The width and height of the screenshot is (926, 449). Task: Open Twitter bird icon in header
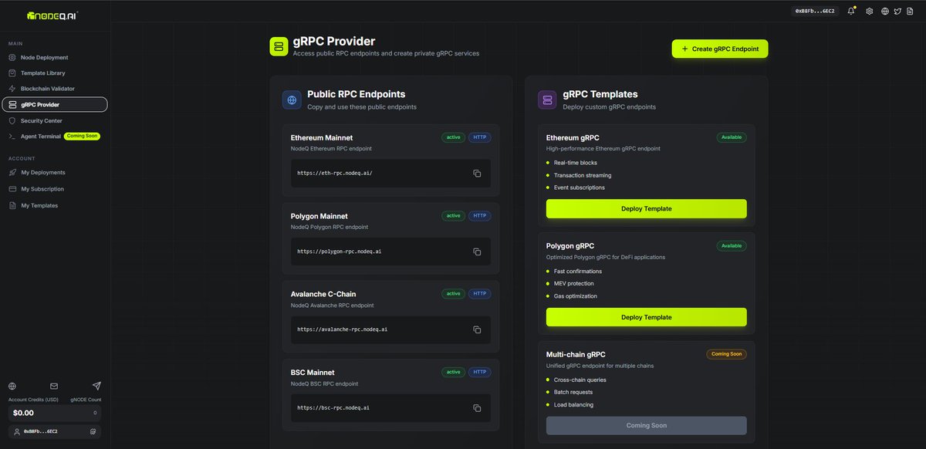click(x=897, y=12)
